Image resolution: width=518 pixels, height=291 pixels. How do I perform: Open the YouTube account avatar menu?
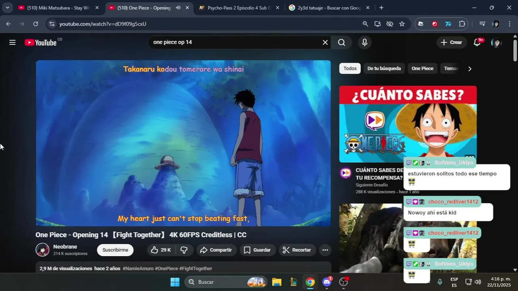point(496,42)
